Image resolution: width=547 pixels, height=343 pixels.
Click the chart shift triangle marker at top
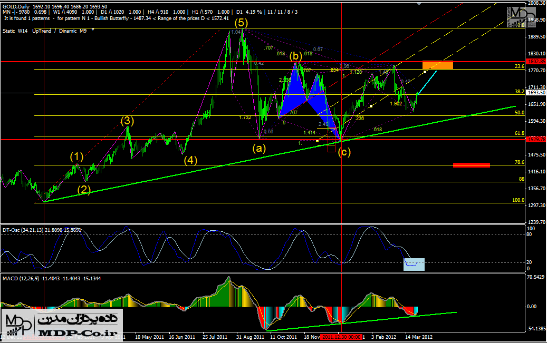[419, 4]
